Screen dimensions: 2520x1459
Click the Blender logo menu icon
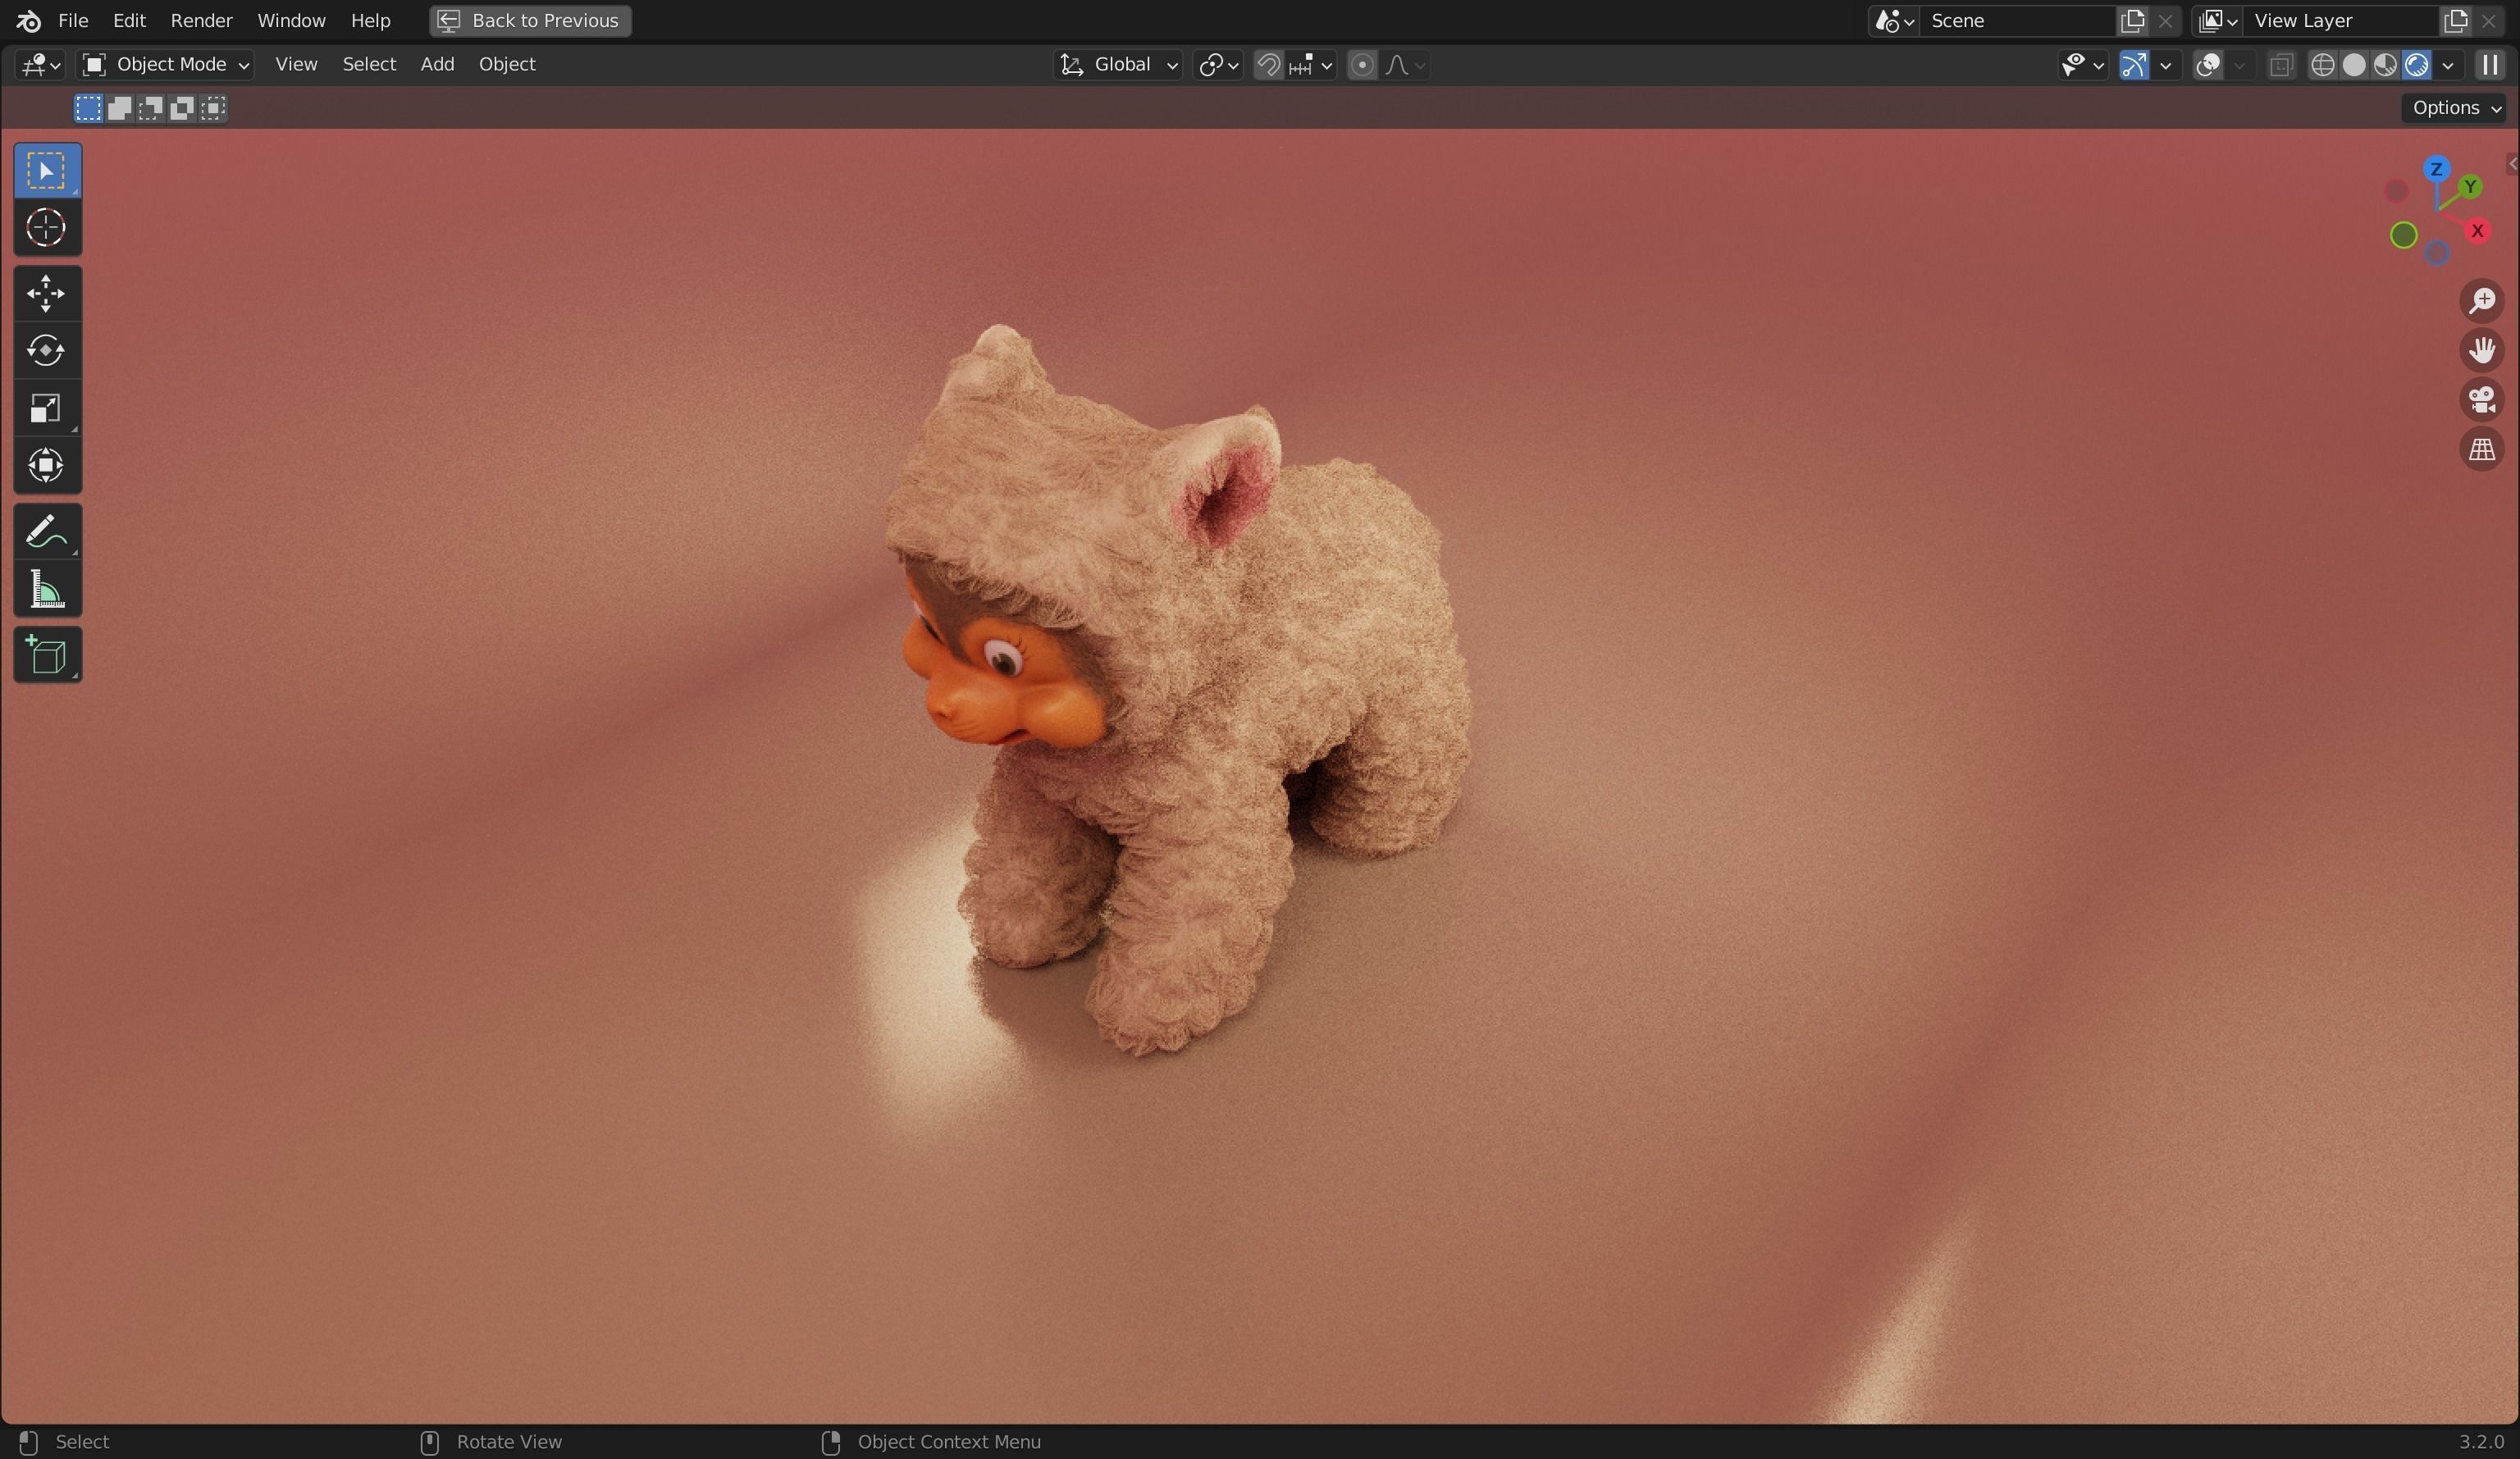click(28, 20)
